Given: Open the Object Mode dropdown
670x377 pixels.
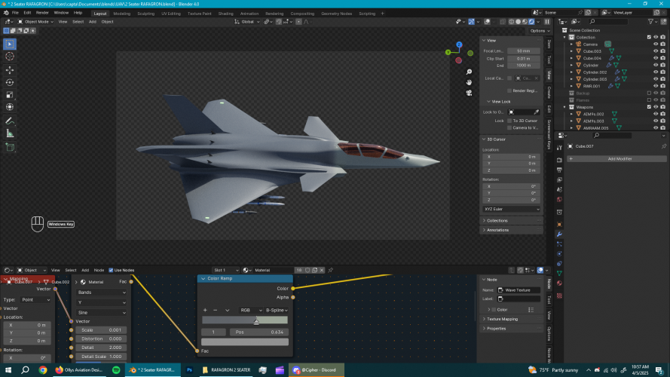Looking at the screenshot, I should point(35,22).
